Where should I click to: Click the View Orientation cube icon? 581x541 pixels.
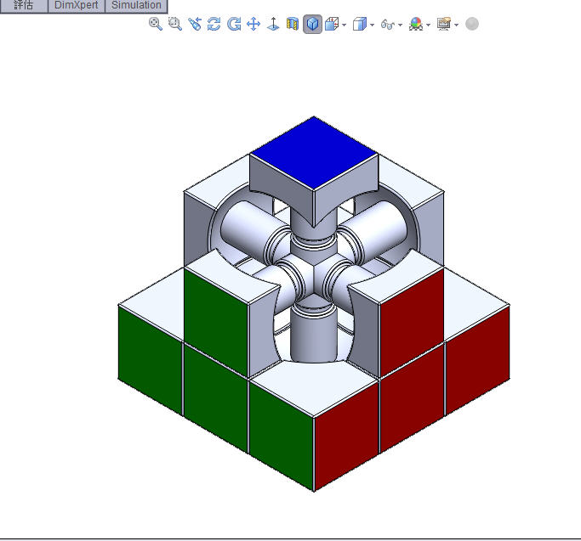coord(332,24)
